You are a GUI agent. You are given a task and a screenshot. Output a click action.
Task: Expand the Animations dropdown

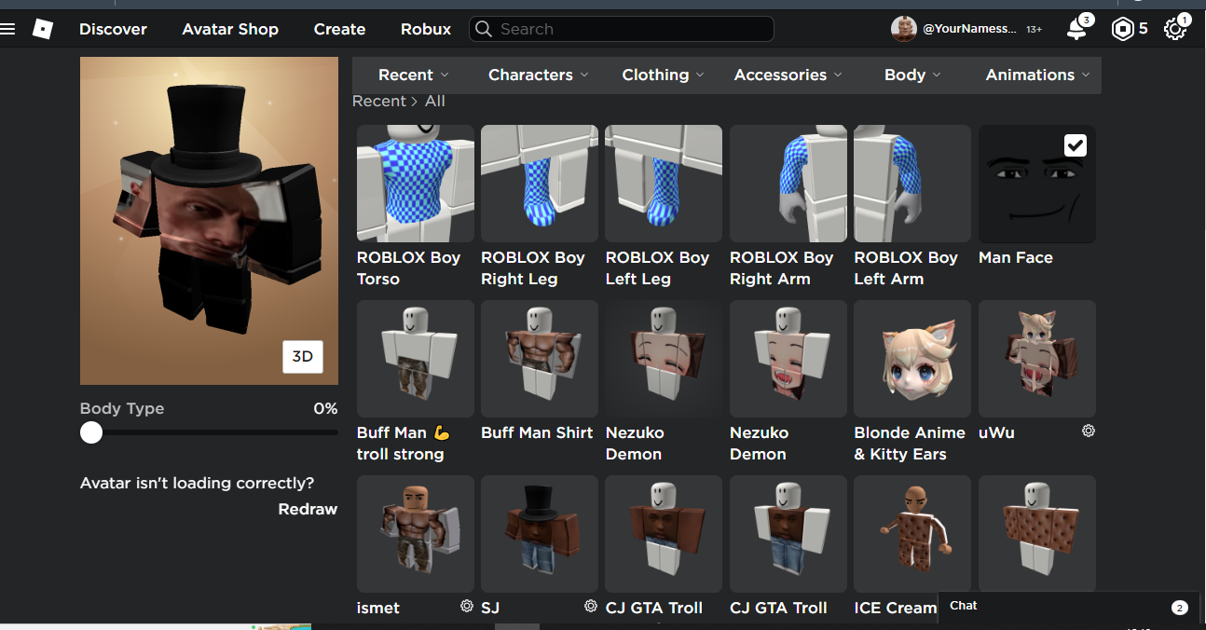coord(1037,75)
